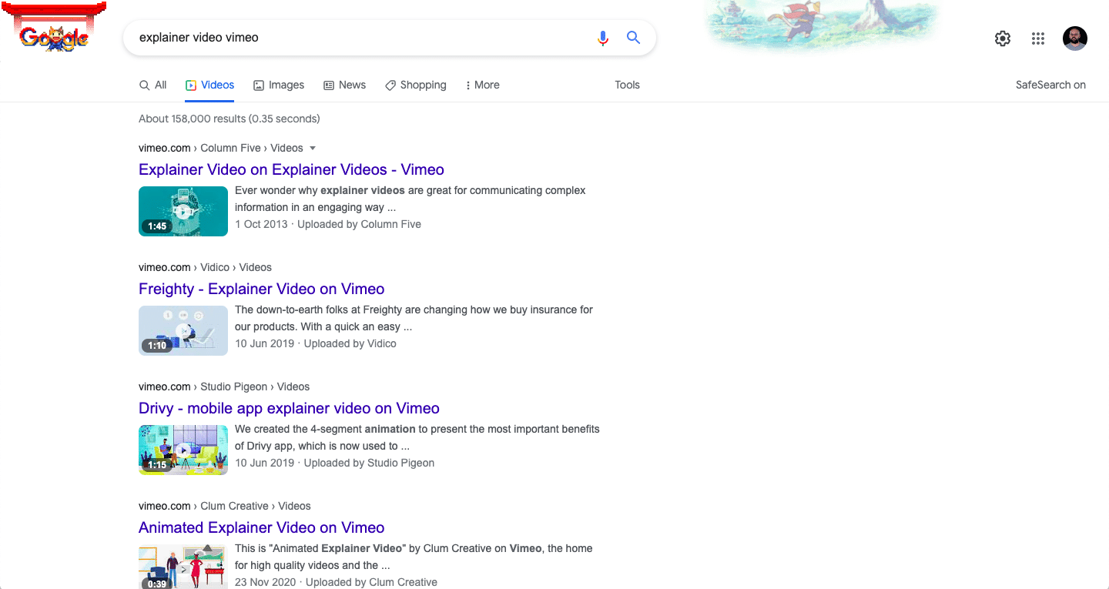The height and width of the screenshot is (589, 1109).
Task: Open 'Freighty - Explainer Video on Vimeo' link
Action: [262, 289]
